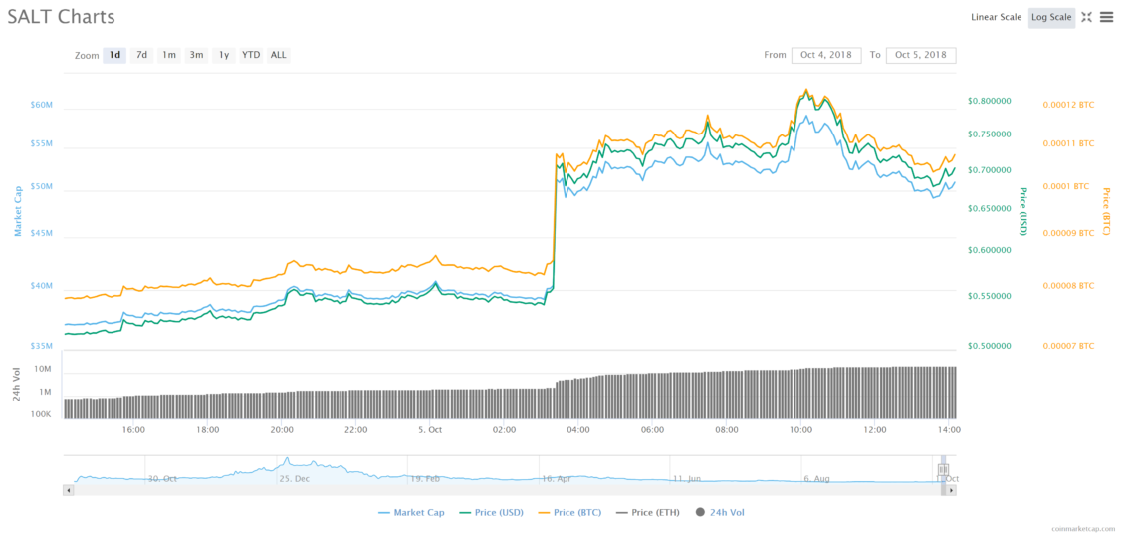The height and width of the screenshot is (535, 1135).
Task: Click the SALT Charts heading
Action: click(x=62, y=17)
